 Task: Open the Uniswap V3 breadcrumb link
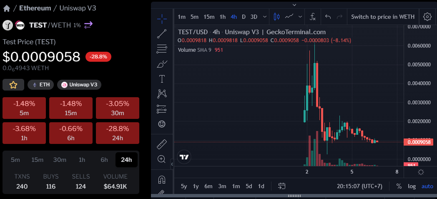(x=78, y=8)
